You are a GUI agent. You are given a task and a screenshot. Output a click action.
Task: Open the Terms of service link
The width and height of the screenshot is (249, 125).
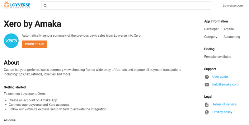(224, 104)
